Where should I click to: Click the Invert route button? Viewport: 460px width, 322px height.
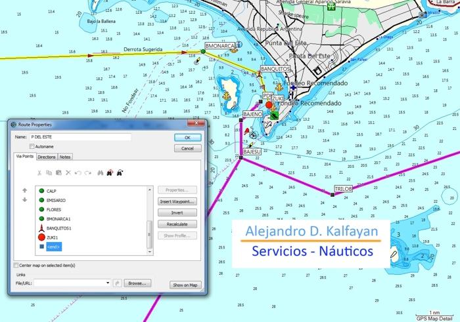coord(177,213)
